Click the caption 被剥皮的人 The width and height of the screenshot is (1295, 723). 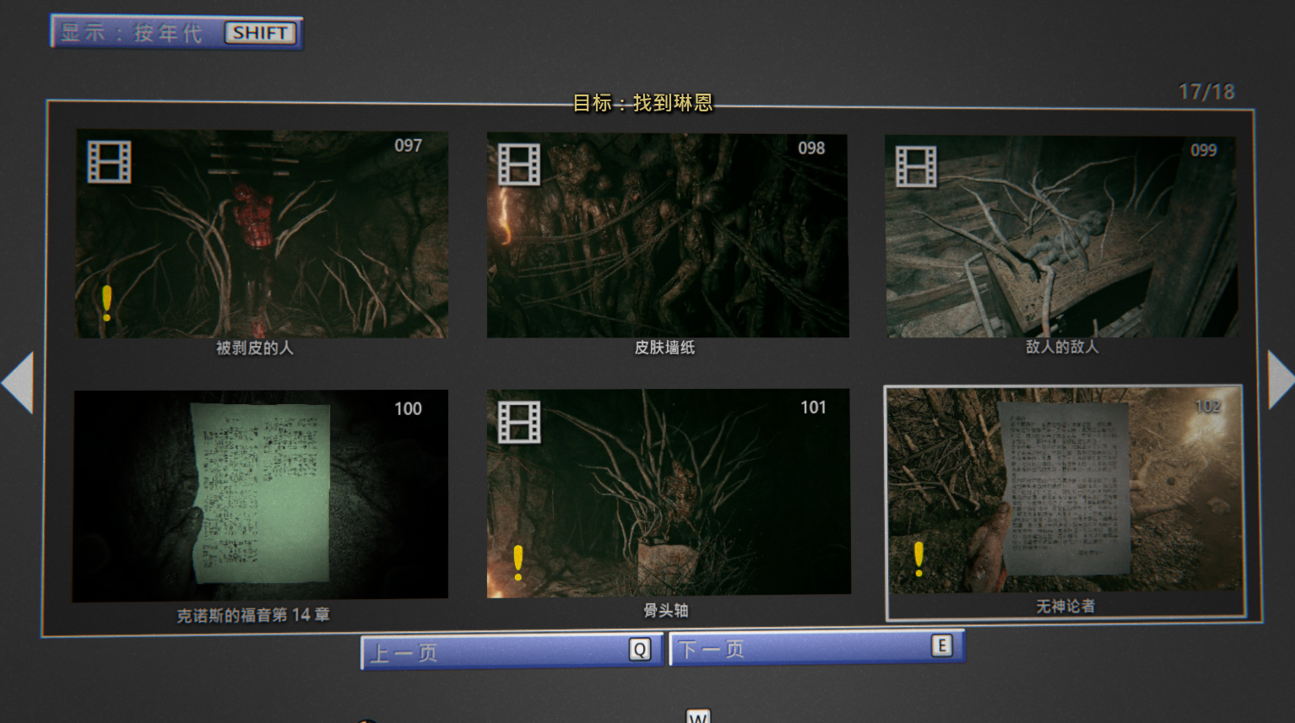point(255,348)
